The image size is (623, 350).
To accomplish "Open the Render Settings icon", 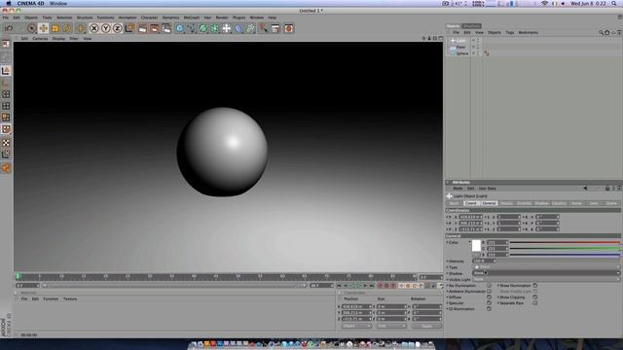I will click(166, 28).
